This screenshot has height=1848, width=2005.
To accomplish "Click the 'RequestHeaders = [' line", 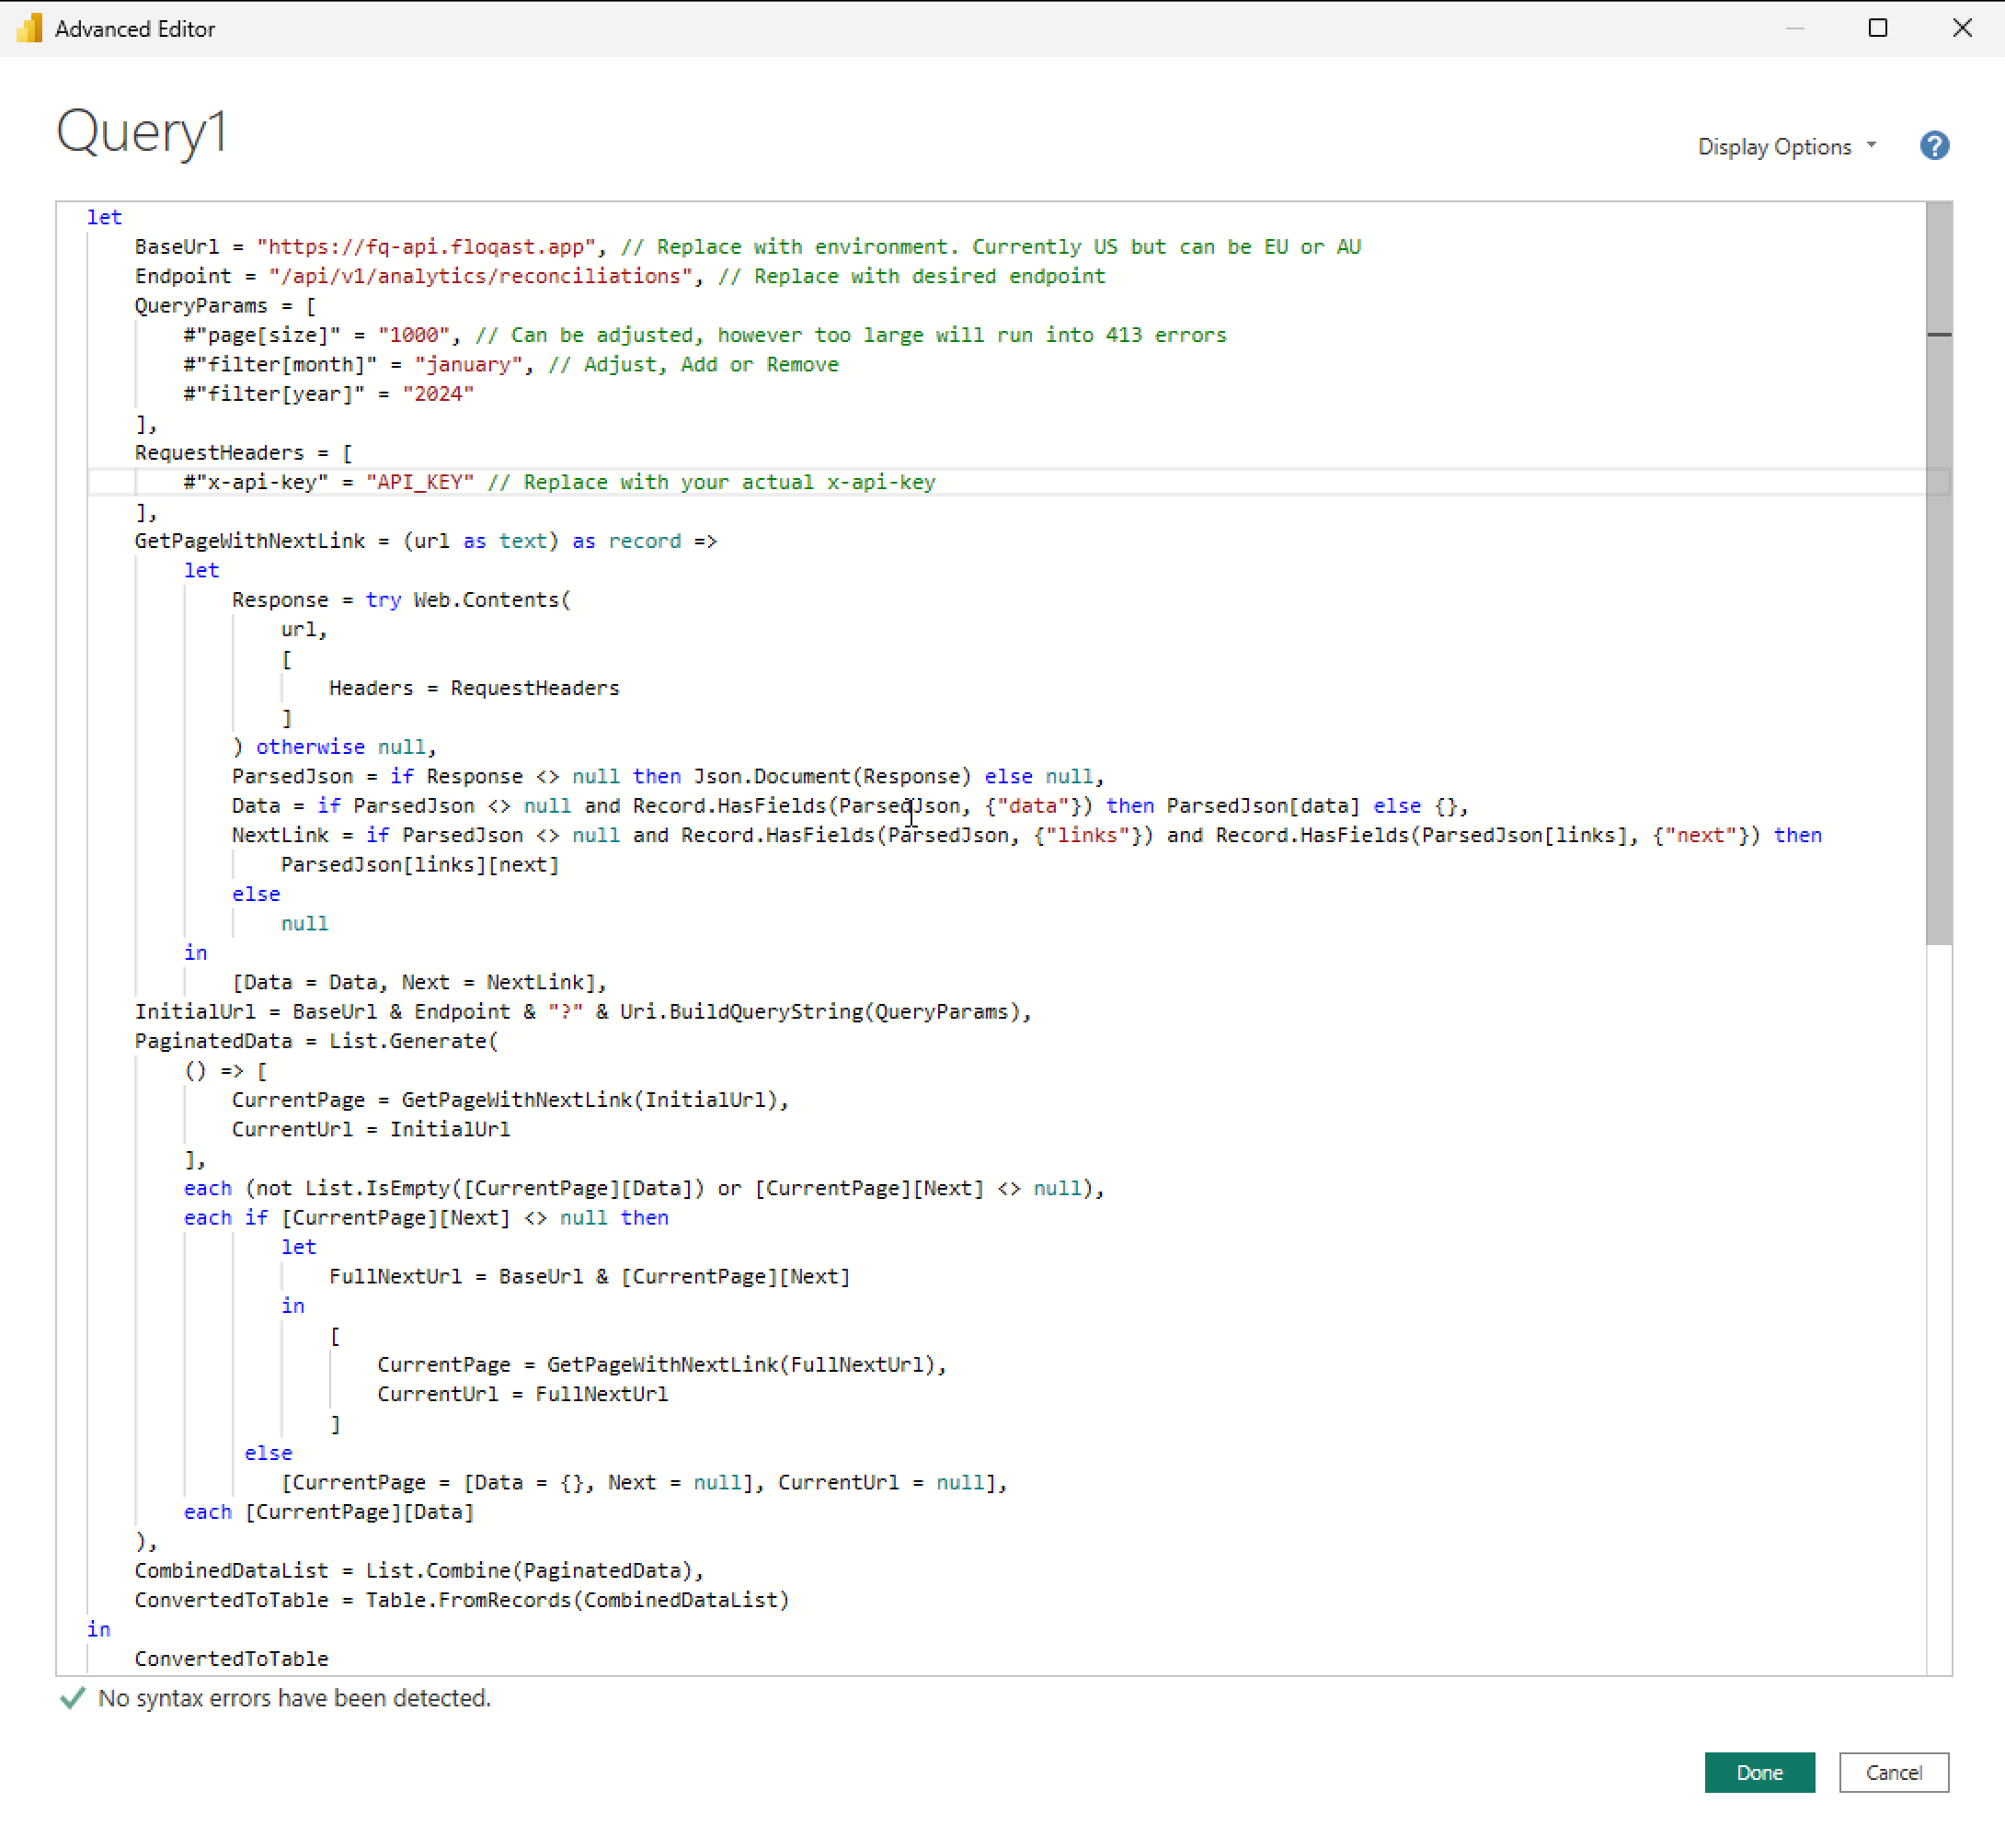I will pos(243,453).
